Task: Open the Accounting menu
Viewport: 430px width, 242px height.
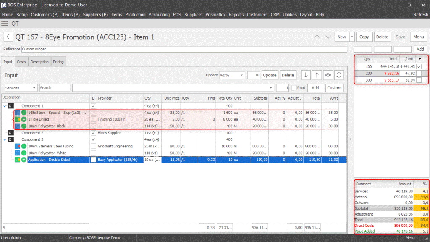Action: point(159,15)
